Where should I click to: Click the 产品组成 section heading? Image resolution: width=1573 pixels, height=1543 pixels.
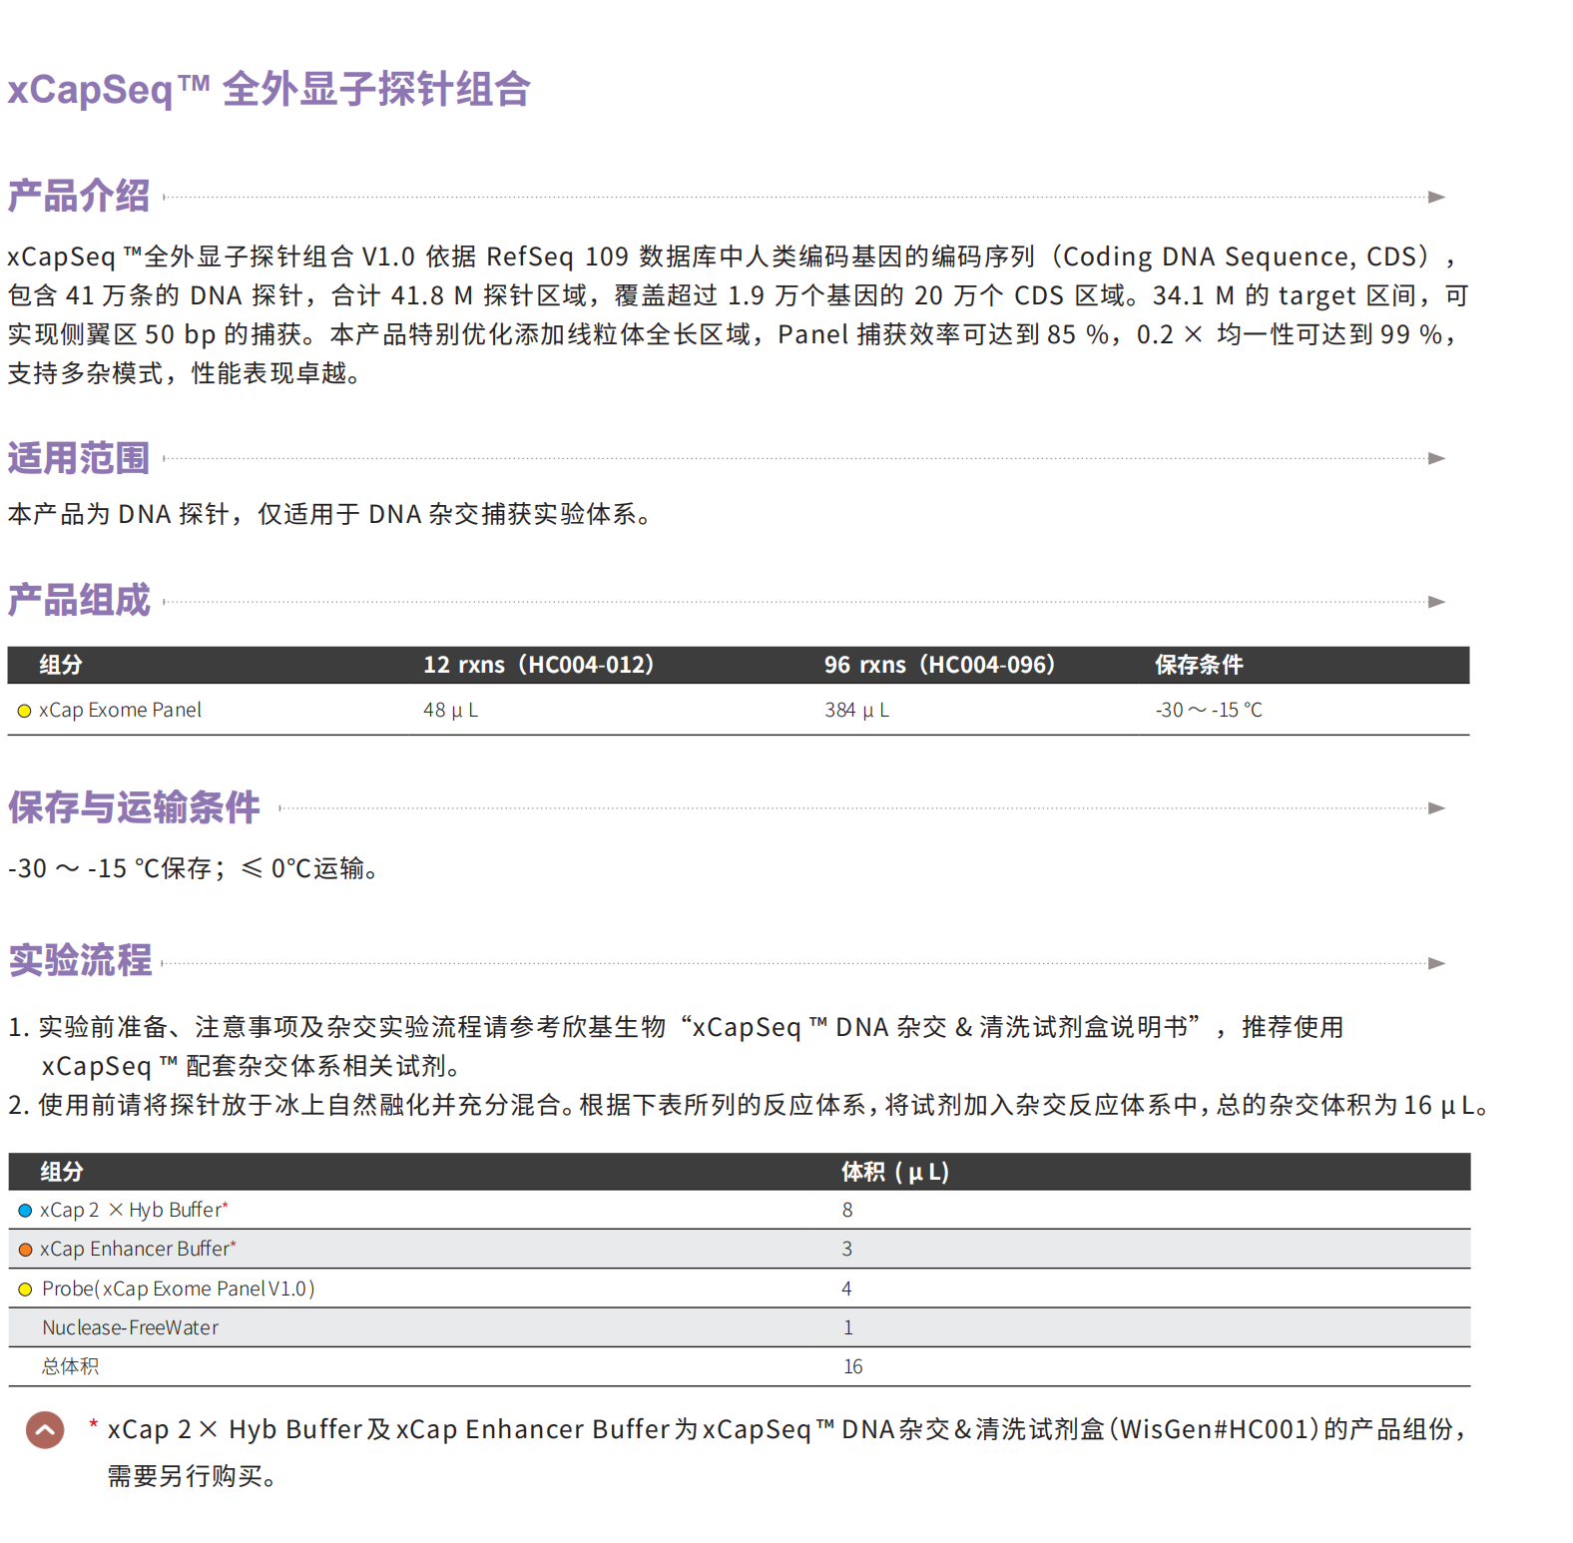tap(79, 601)
